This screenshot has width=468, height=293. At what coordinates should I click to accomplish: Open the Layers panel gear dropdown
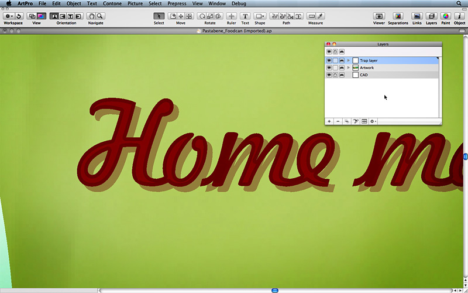tap(373, 121)
